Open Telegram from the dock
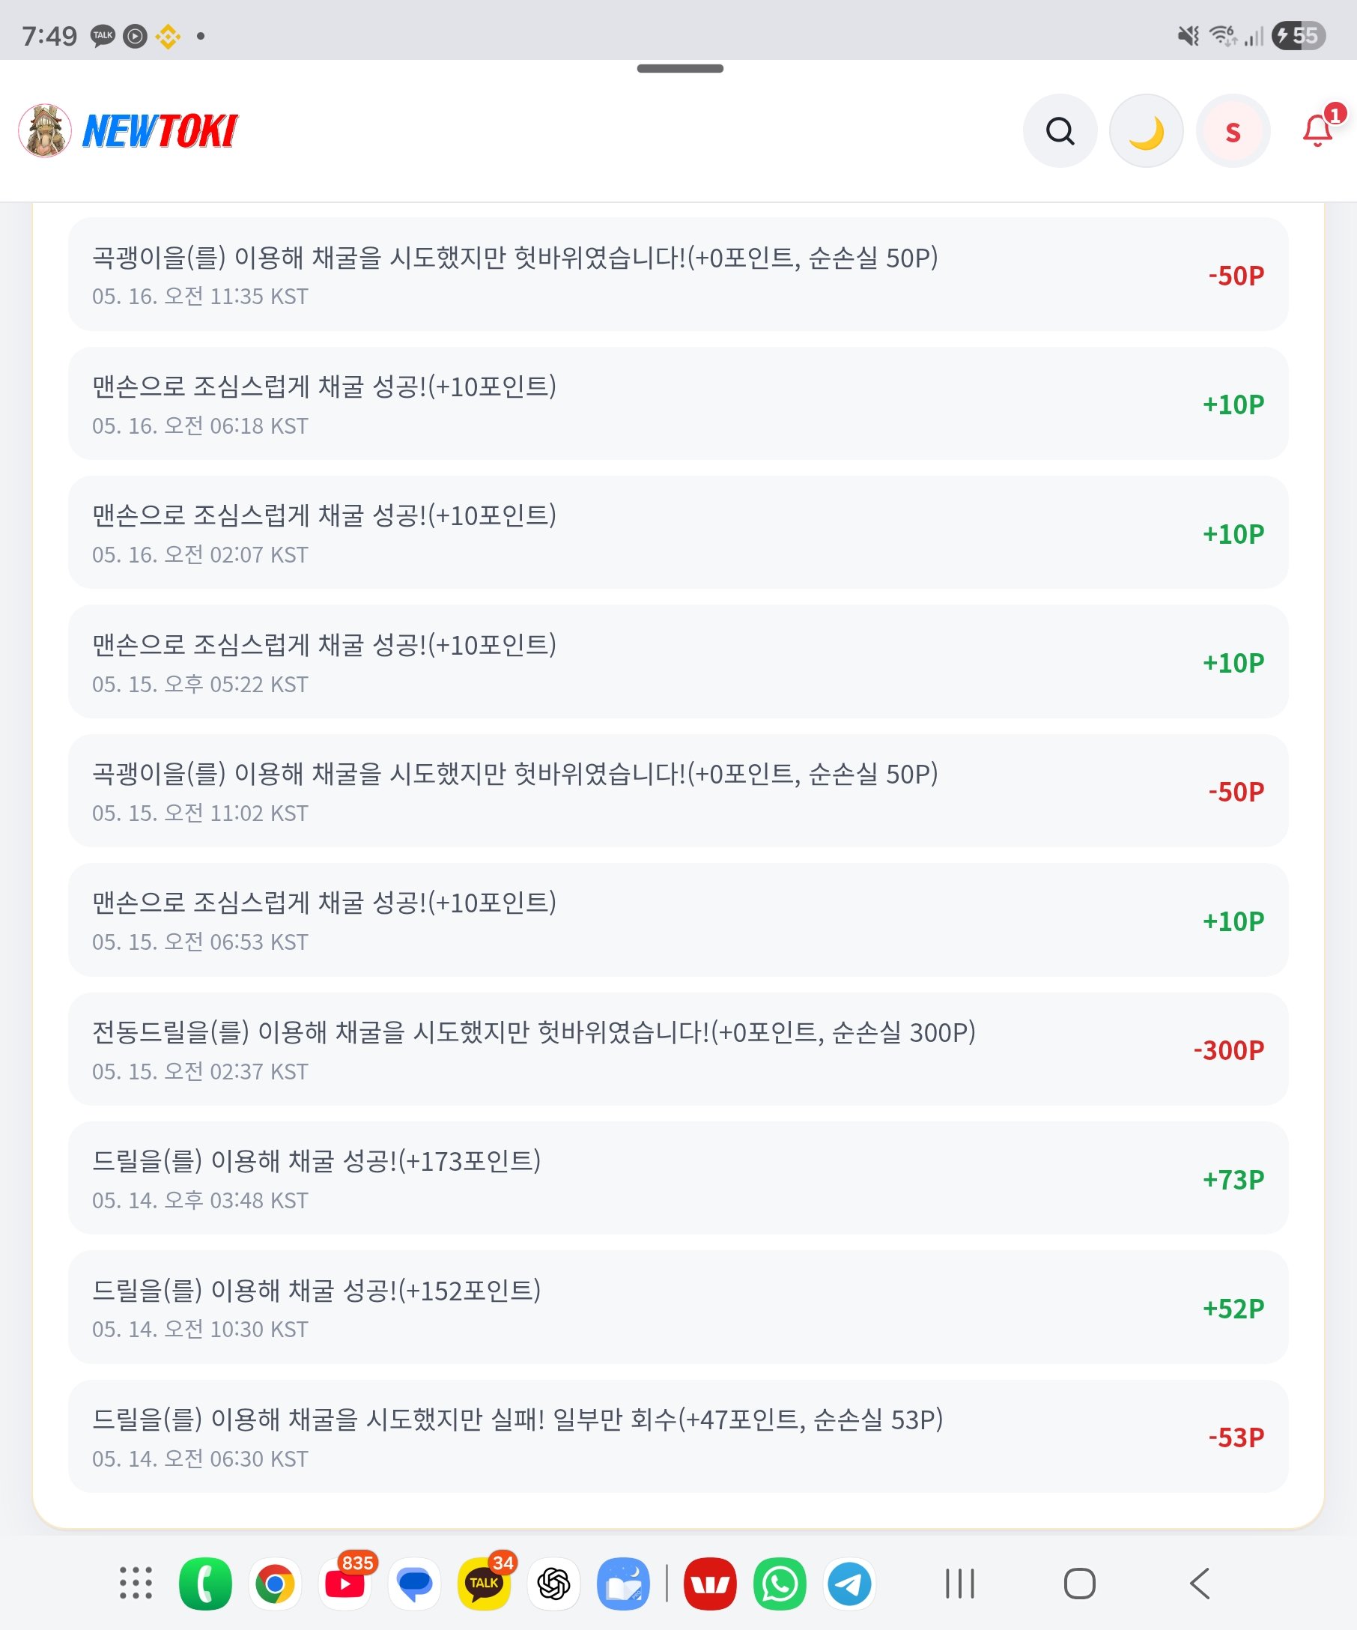 [849, 1584]
